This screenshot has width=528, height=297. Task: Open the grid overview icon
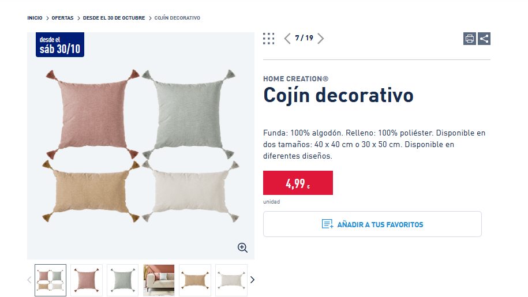tap(268, 39)
